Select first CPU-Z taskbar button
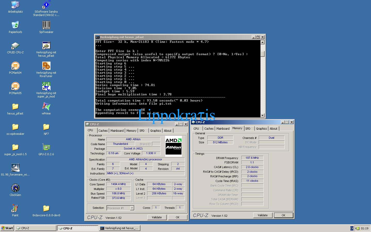The width and height of the screenshot is (371, 232). tap(36, 228)
